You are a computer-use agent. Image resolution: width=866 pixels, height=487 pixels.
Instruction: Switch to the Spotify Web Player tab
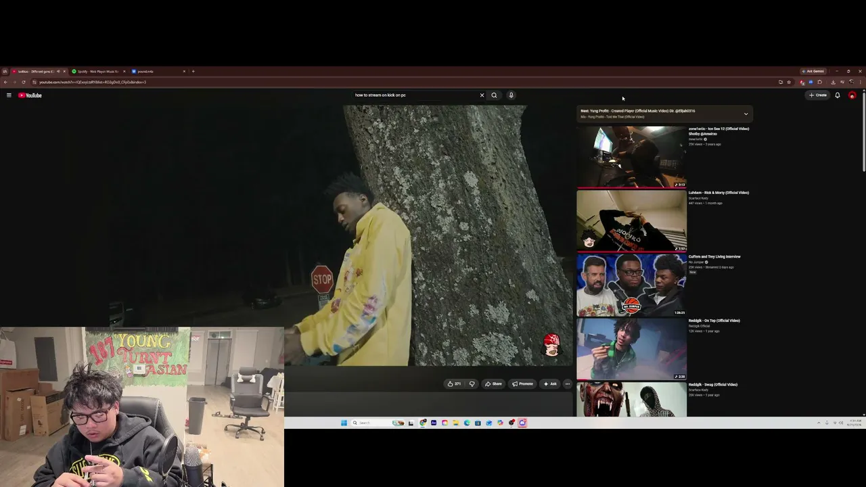[99, 71]
